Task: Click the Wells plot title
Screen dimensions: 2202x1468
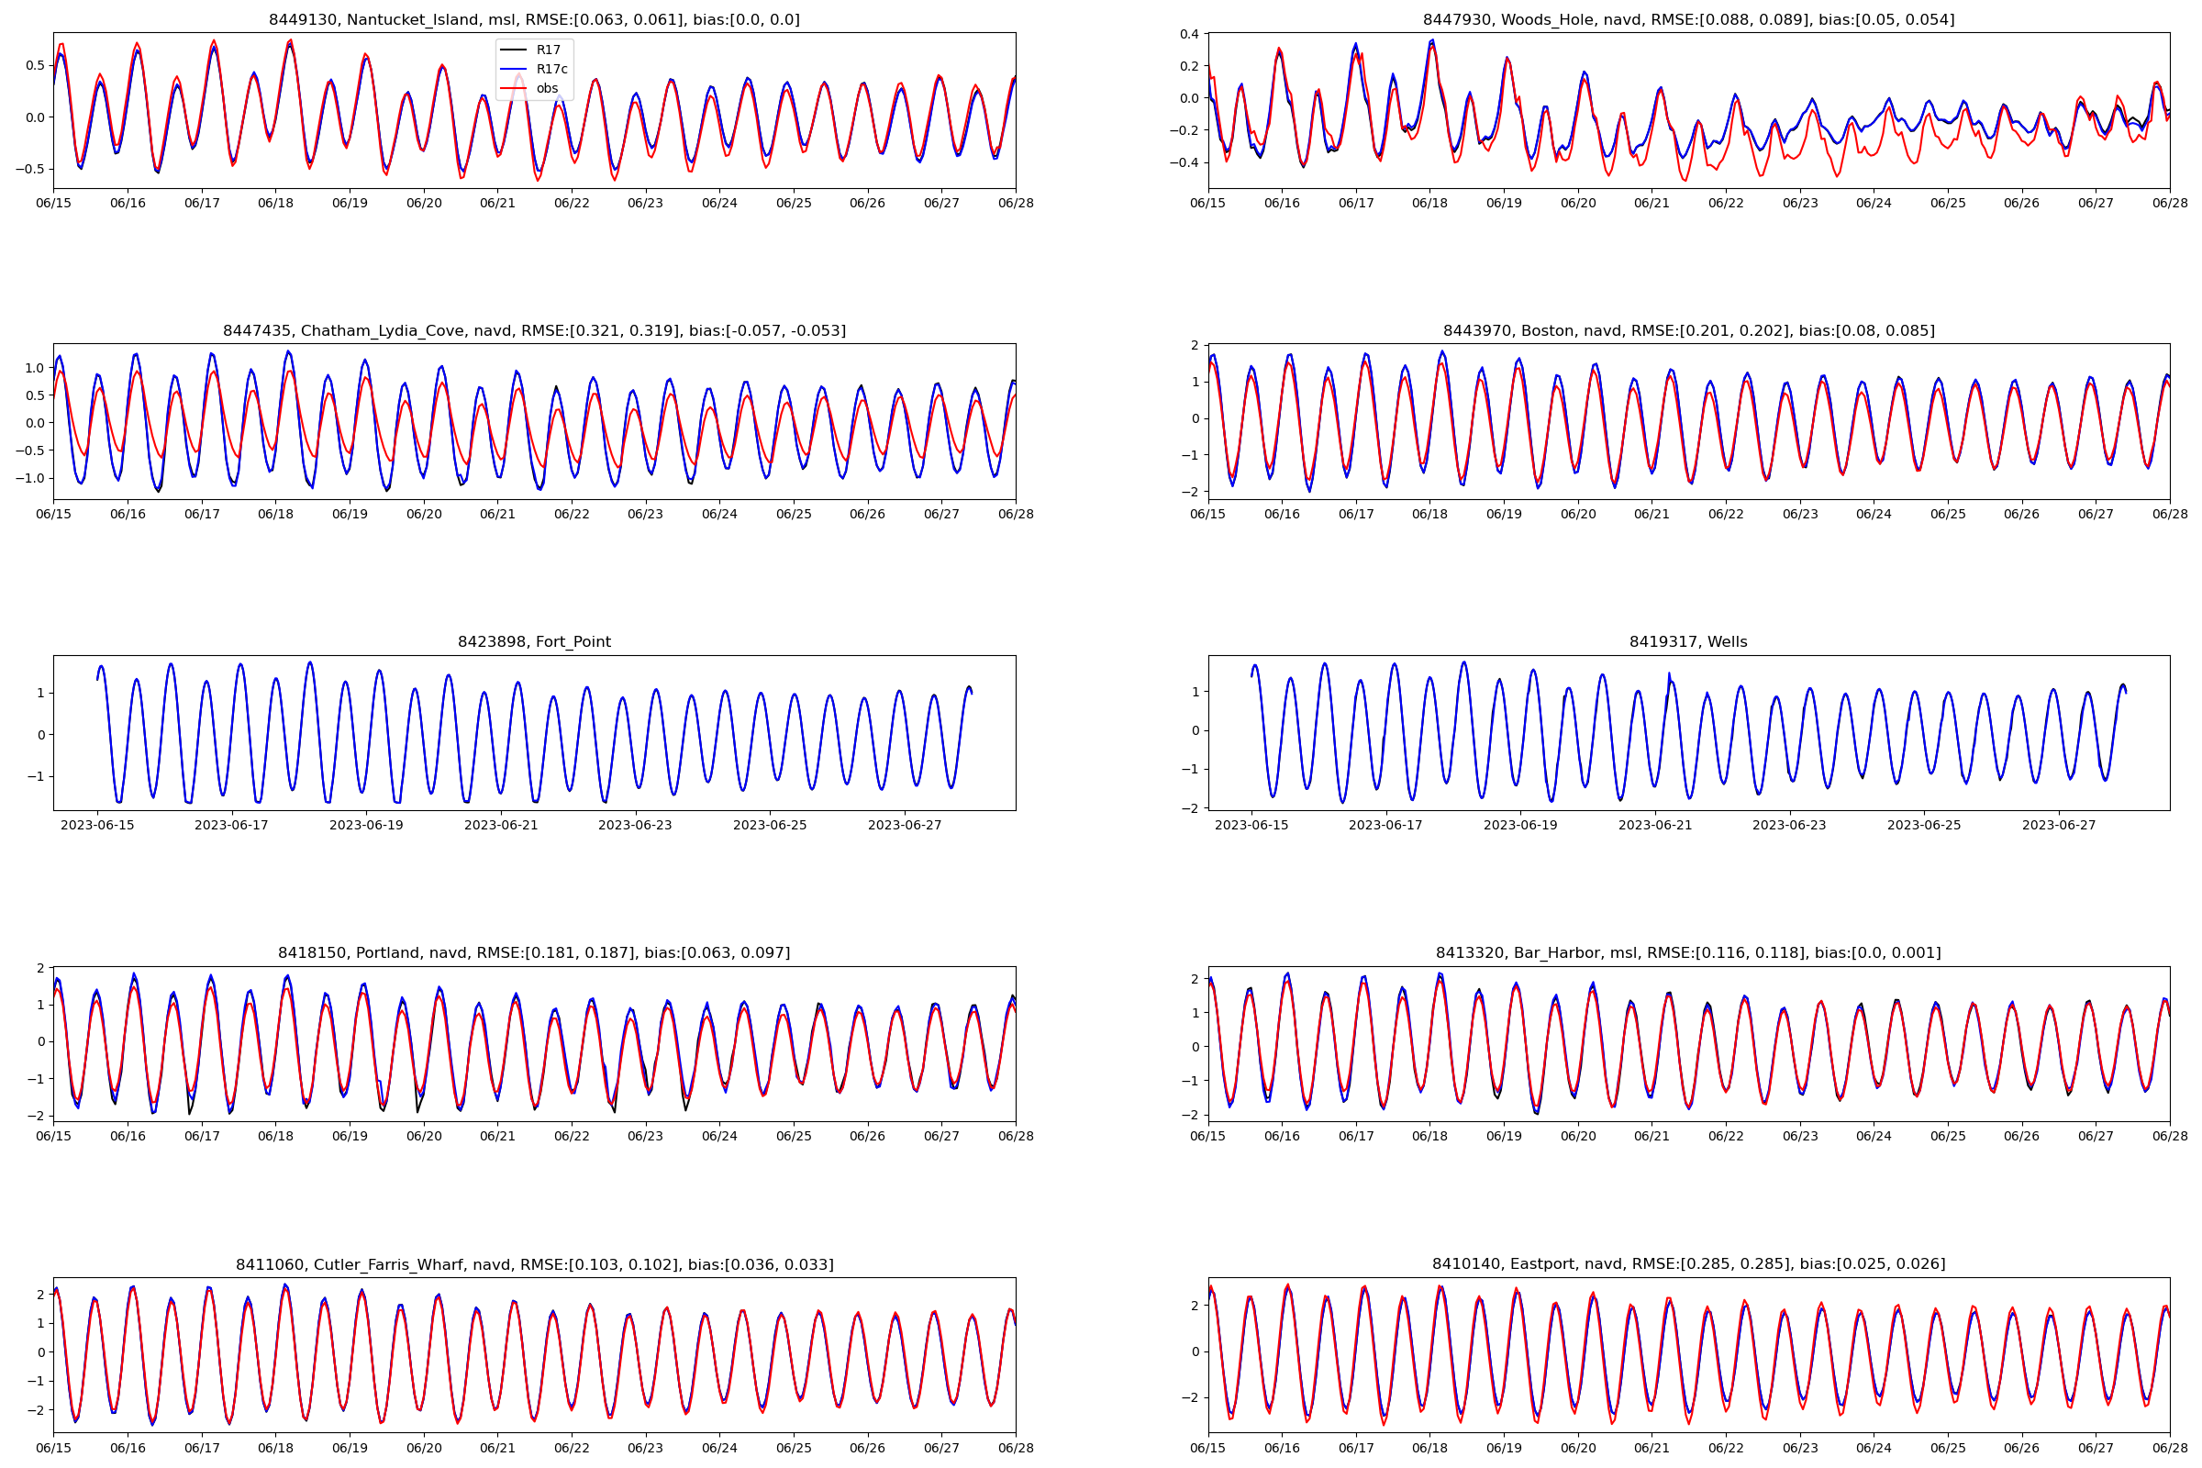Action: coord(1688,641)
